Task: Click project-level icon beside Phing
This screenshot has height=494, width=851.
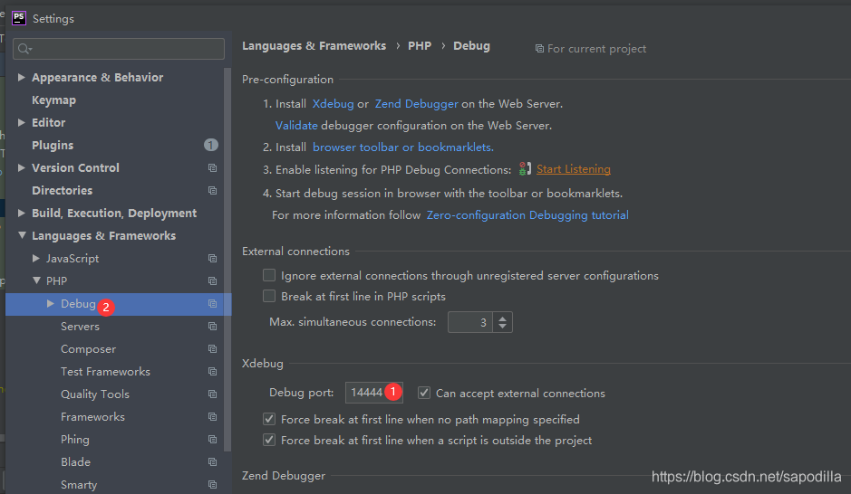Action: [x=212, y=440]
